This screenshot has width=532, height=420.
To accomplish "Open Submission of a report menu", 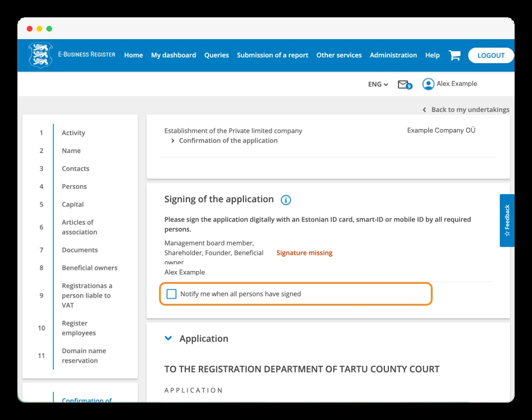I will pyautogui.click(x=272, y=55).
